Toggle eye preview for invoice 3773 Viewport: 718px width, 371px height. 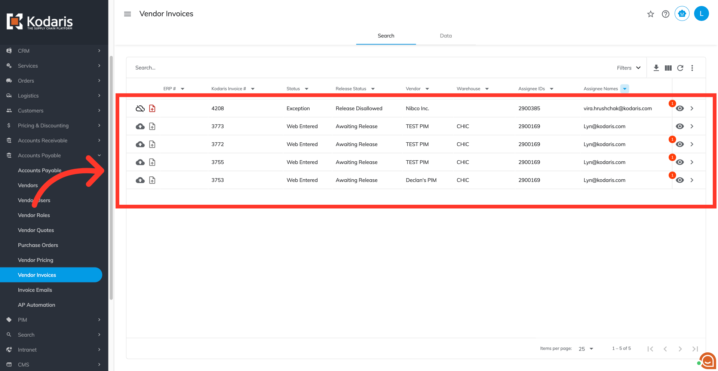(x=680, y=126)
